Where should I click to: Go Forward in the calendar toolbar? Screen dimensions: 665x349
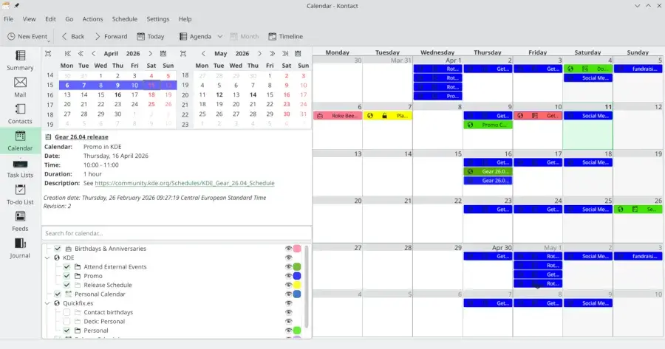[111, 36]
